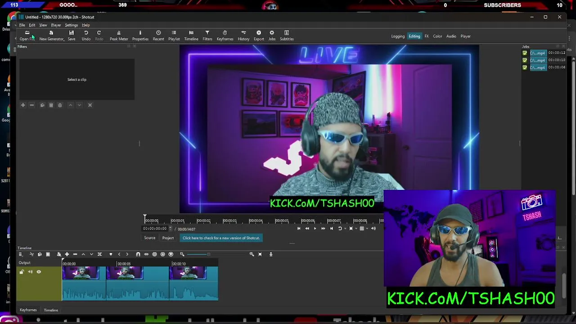Screen dimensions: 576x324
Task: Open the Playlist panel
Action: pos(174,36)
